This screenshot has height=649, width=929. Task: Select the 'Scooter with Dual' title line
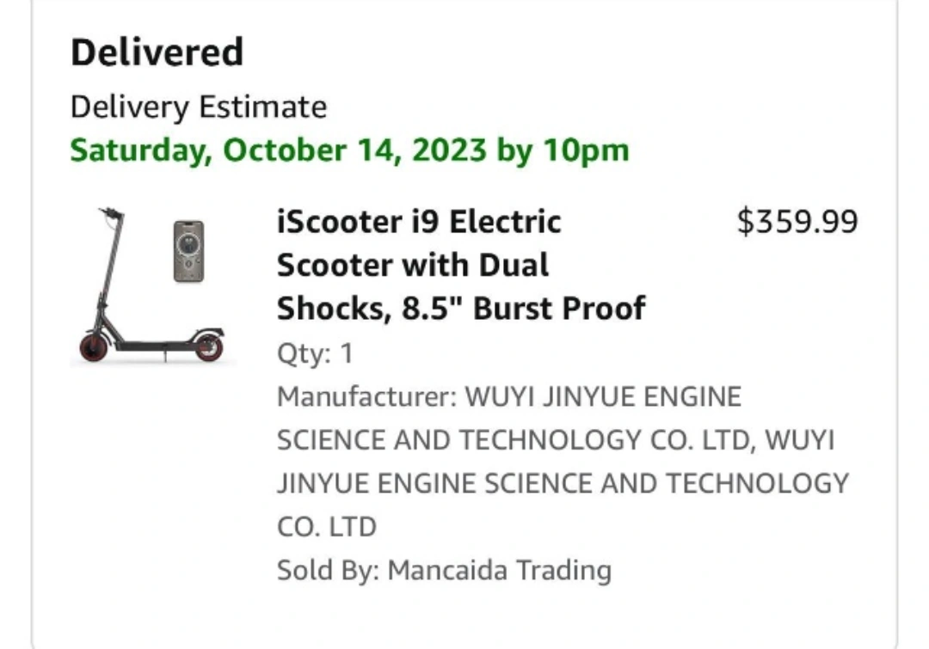pos(413,266)
